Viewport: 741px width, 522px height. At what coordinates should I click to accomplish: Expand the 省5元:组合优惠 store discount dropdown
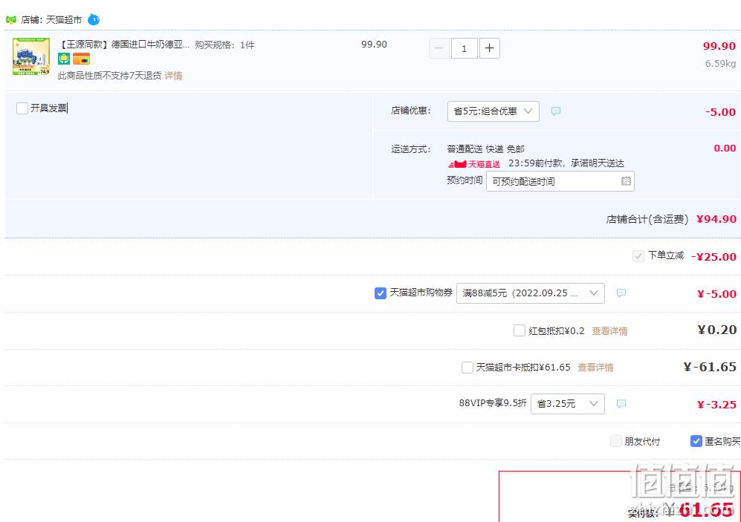[x=494, y=111]
